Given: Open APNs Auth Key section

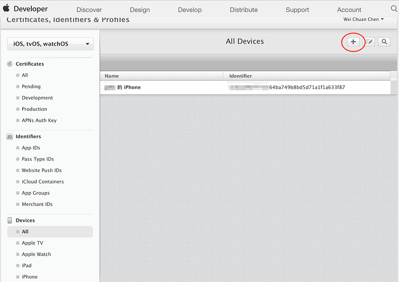Looking at the screenshot, I should click(x=39, y=121).
